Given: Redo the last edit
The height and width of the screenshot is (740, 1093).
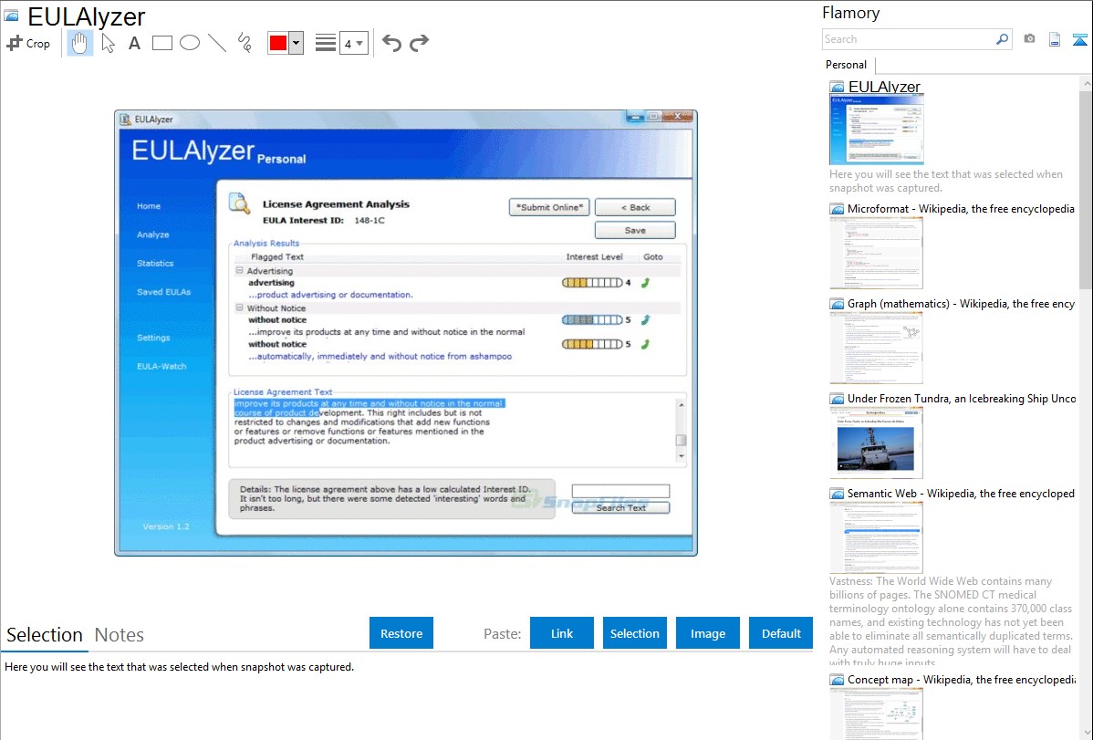Looking at the screenshot, I should [x=419, y=43].
